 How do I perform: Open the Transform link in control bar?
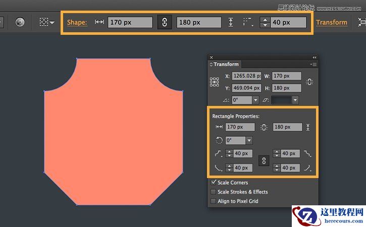click(x=332, y=22)
